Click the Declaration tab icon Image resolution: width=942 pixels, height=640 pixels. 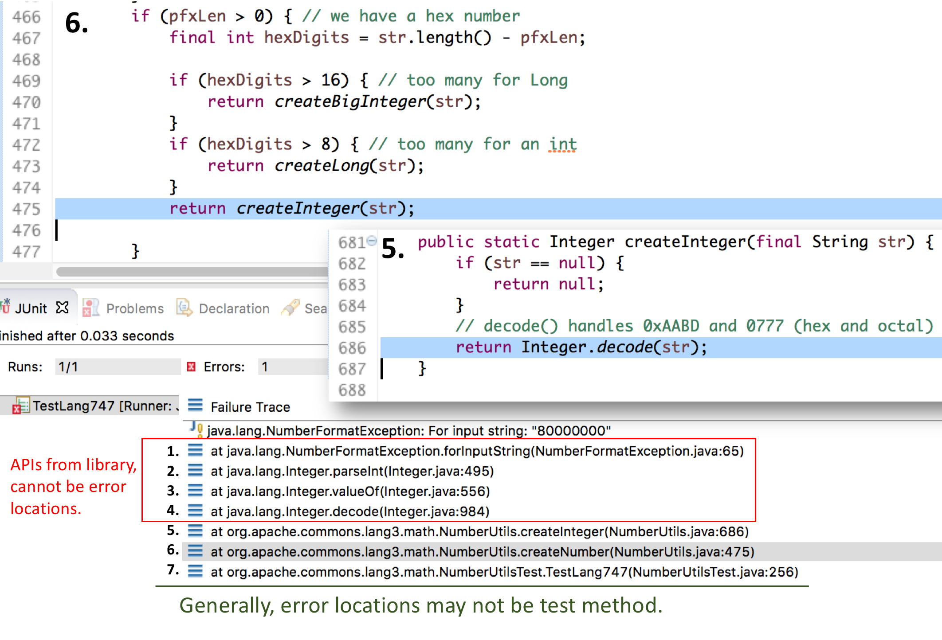[184, 307]
